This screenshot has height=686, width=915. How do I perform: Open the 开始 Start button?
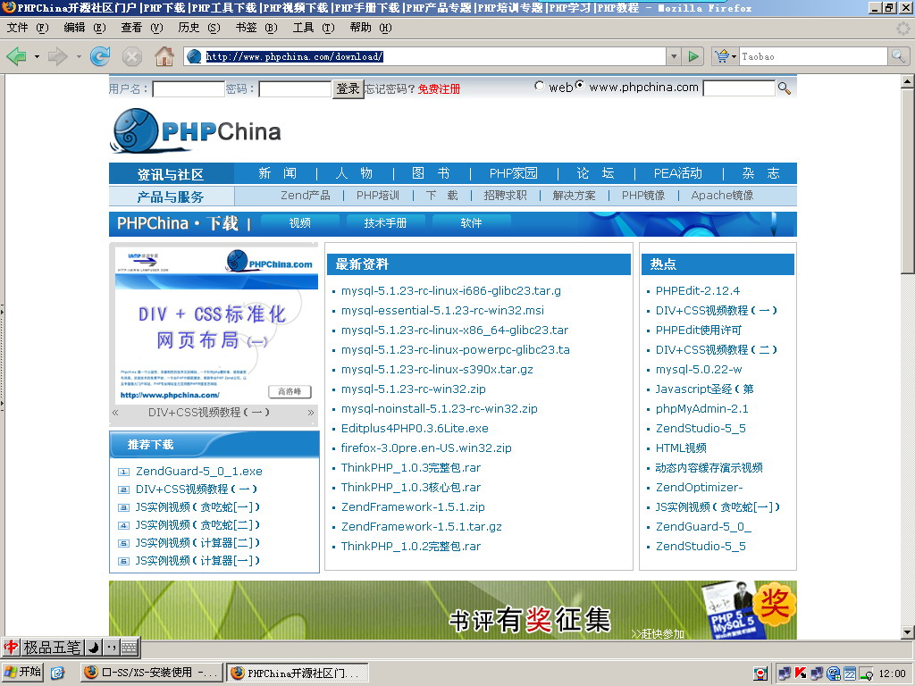[22, 672]
